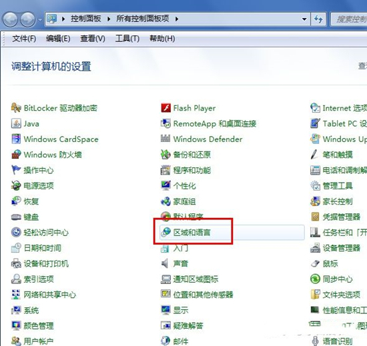Open the Windows 防火墙 firewall icon
The image size is (367, 346).
(x=16, y=155)
